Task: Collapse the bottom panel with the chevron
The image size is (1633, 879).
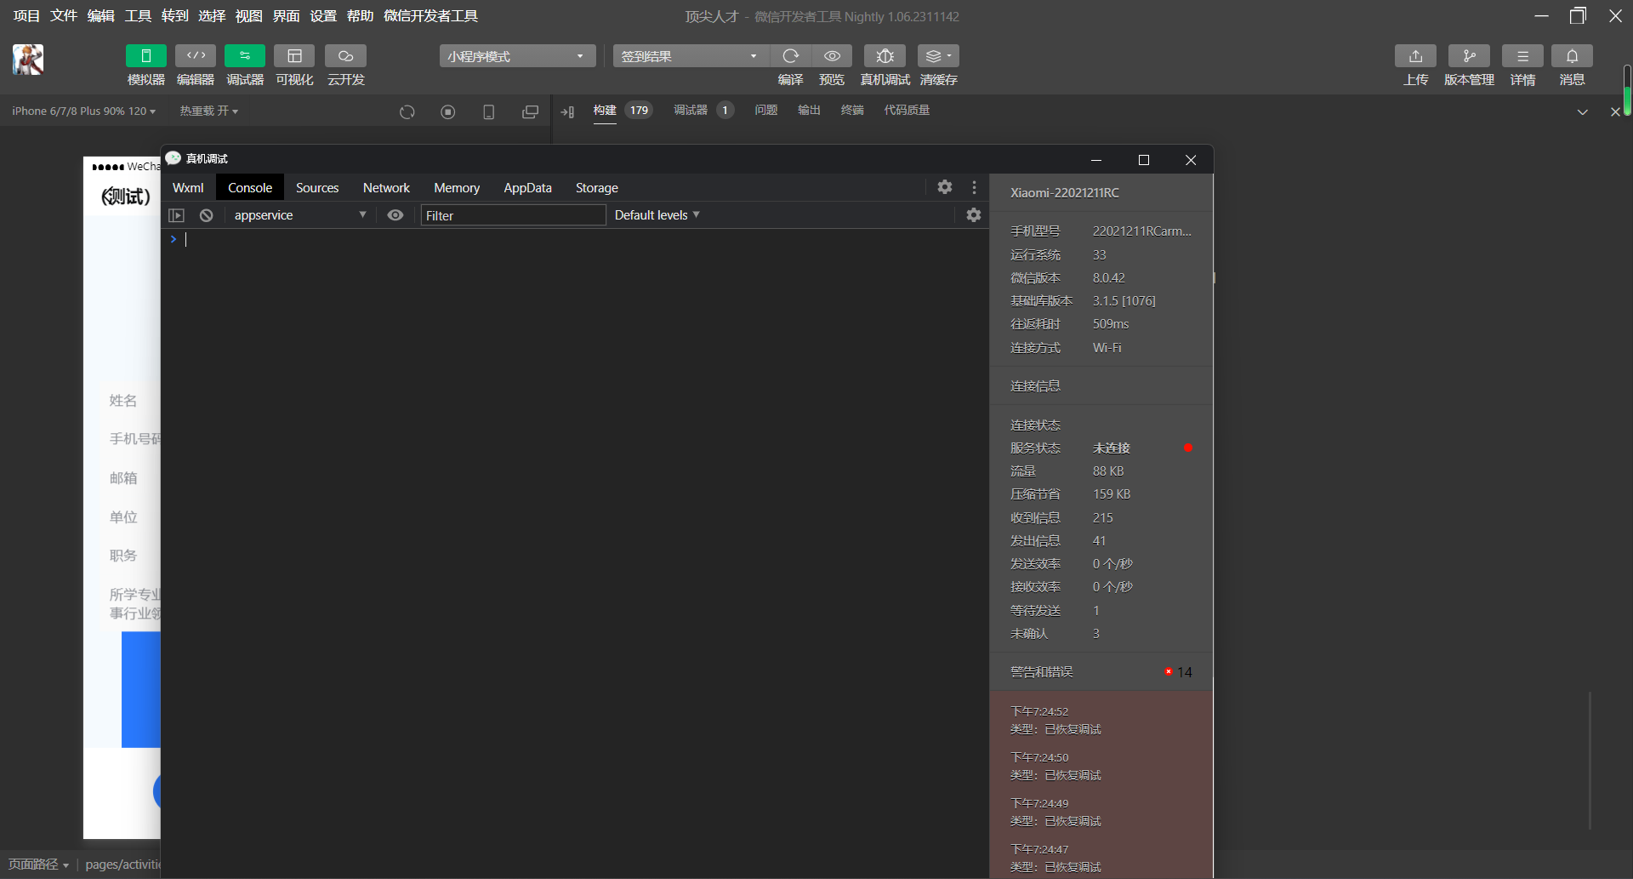Action: tap(1583, 111)
